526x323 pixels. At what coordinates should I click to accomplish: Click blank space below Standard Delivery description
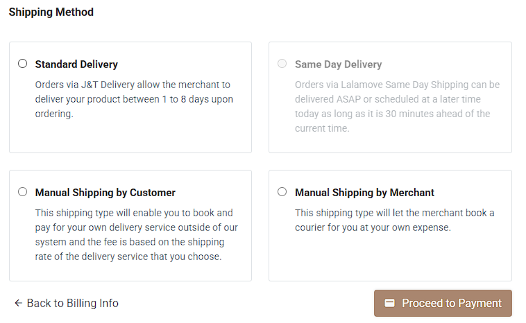130,137
